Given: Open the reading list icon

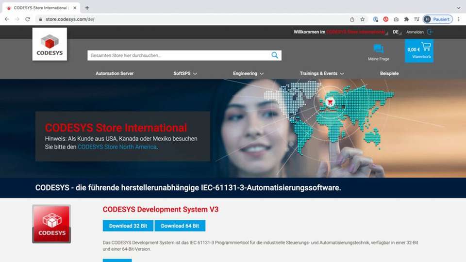Looking at the screenshot, I should point(416,19).
